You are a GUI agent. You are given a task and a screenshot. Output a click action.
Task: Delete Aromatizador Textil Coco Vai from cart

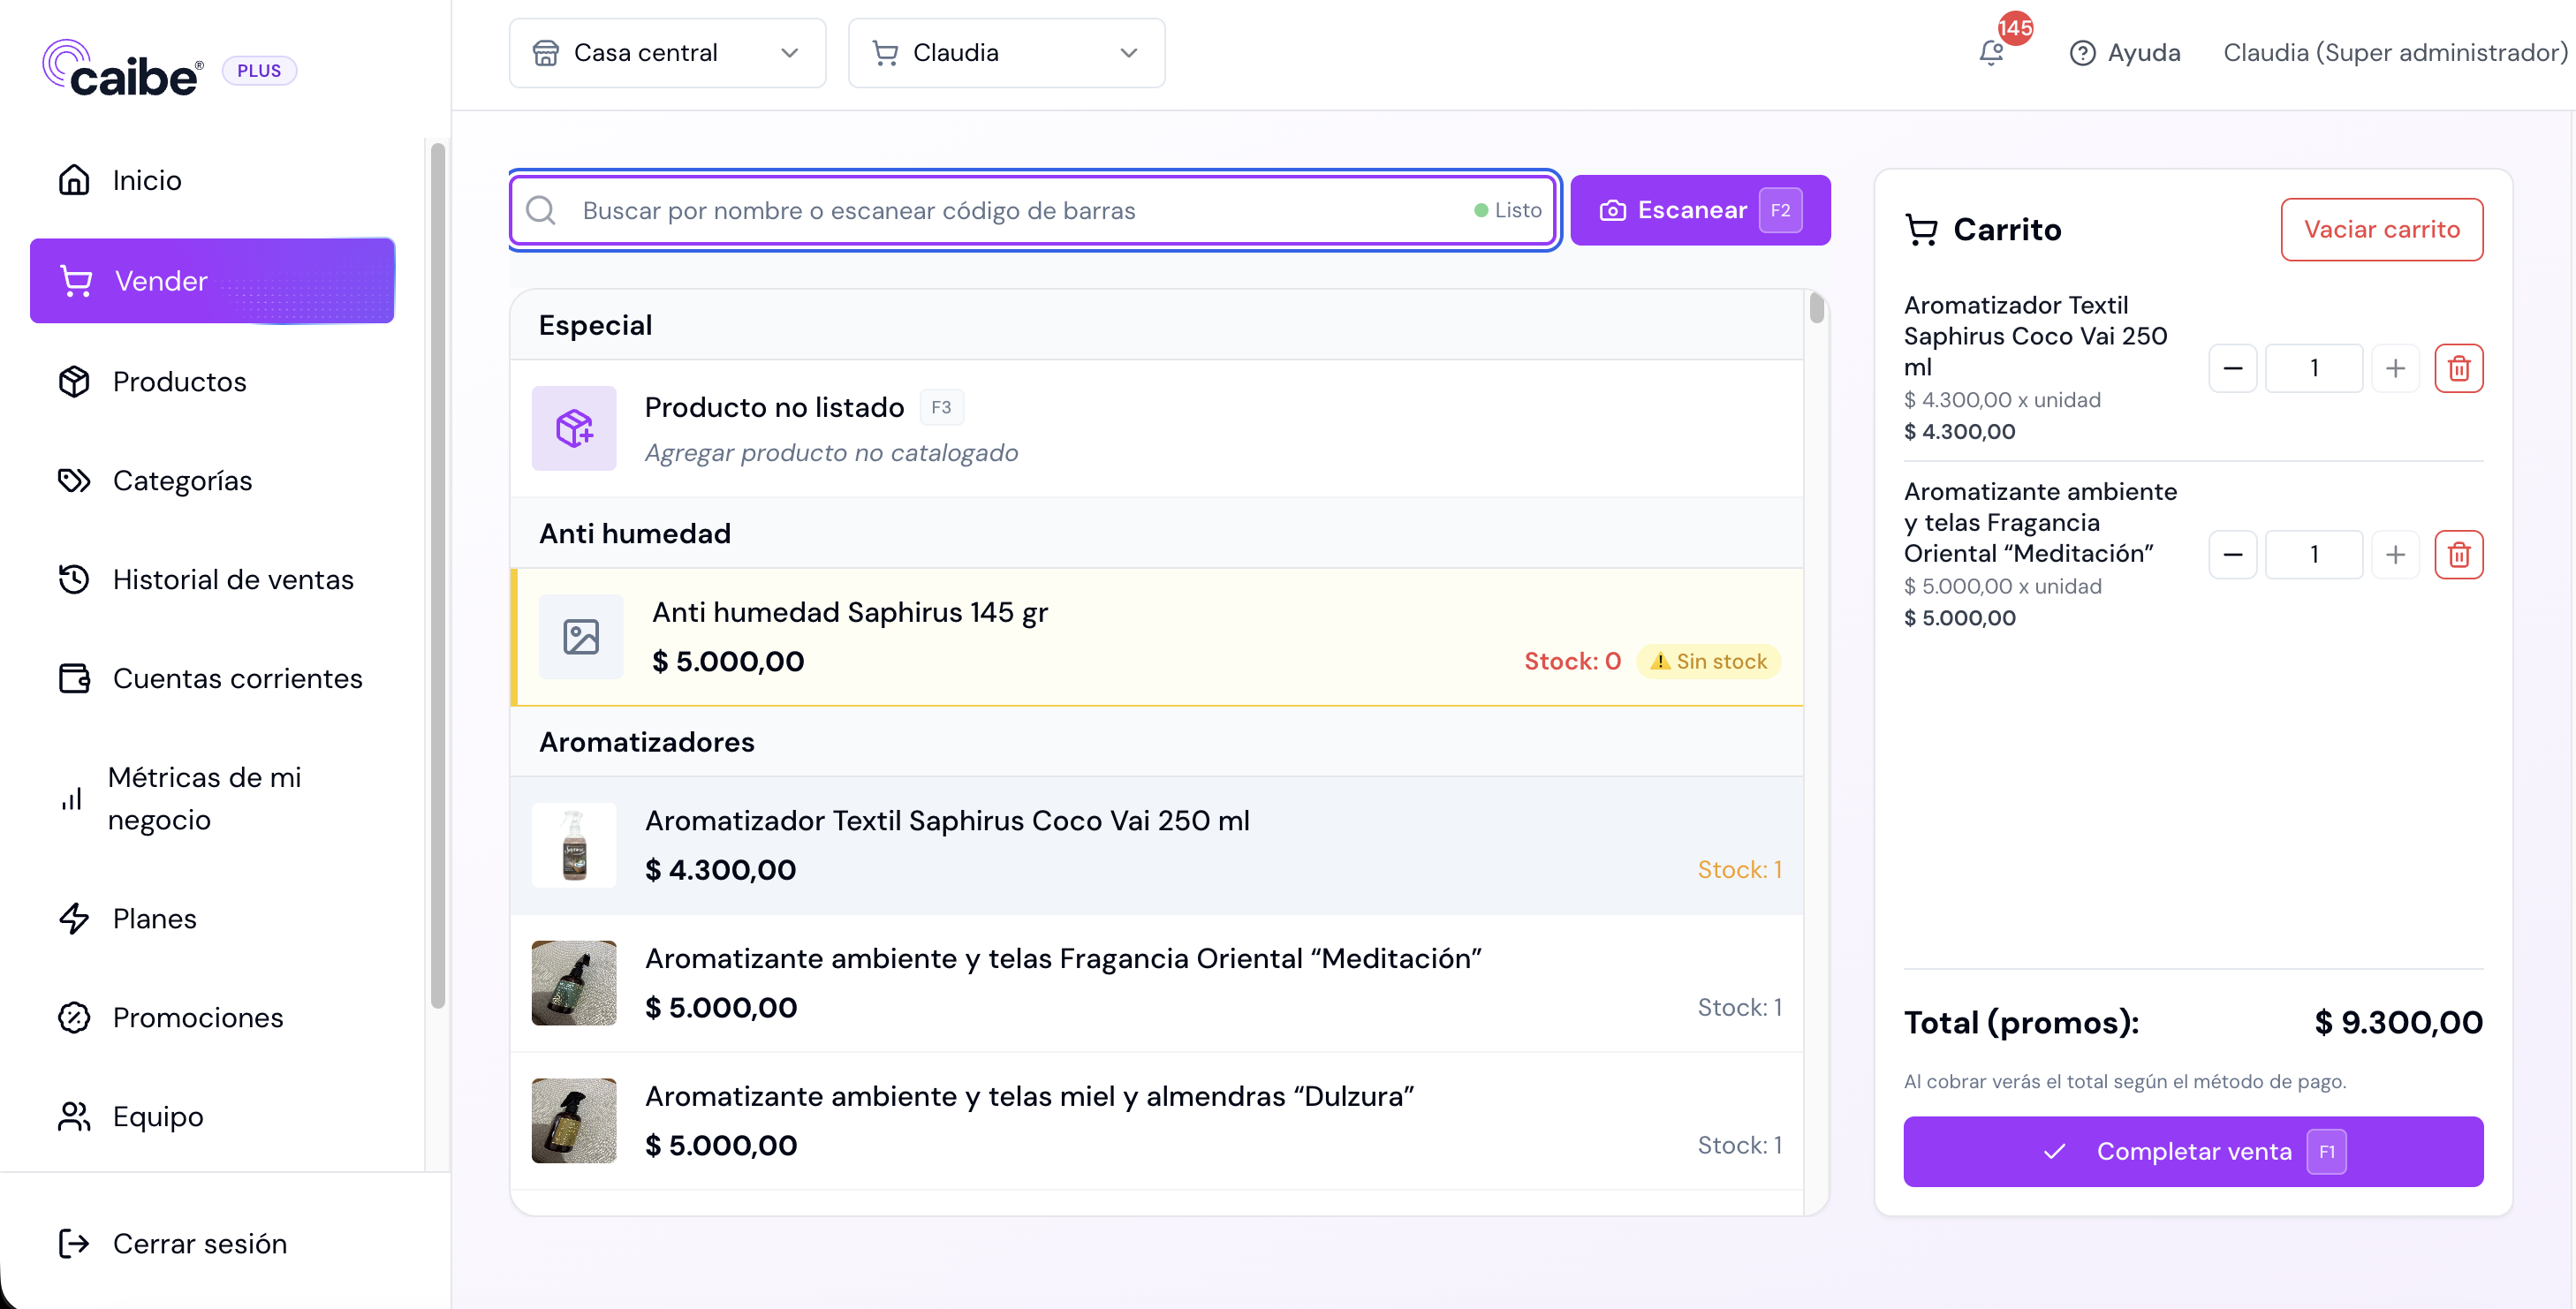2459,368
